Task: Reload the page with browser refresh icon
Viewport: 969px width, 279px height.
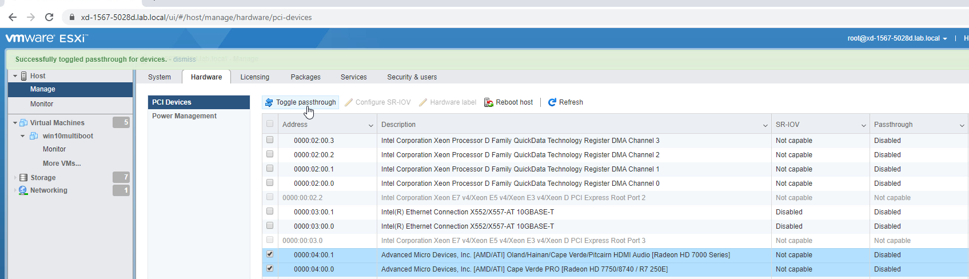Action: 49,17
